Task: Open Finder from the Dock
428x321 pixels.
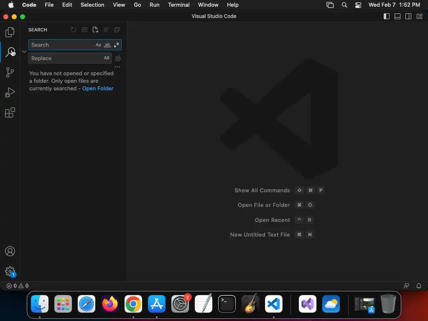Action: click(40, 304)
